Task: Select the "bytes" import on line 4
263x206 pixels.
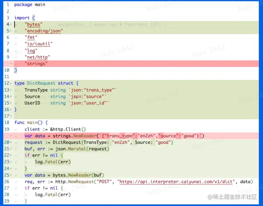Action: point(33,24)
